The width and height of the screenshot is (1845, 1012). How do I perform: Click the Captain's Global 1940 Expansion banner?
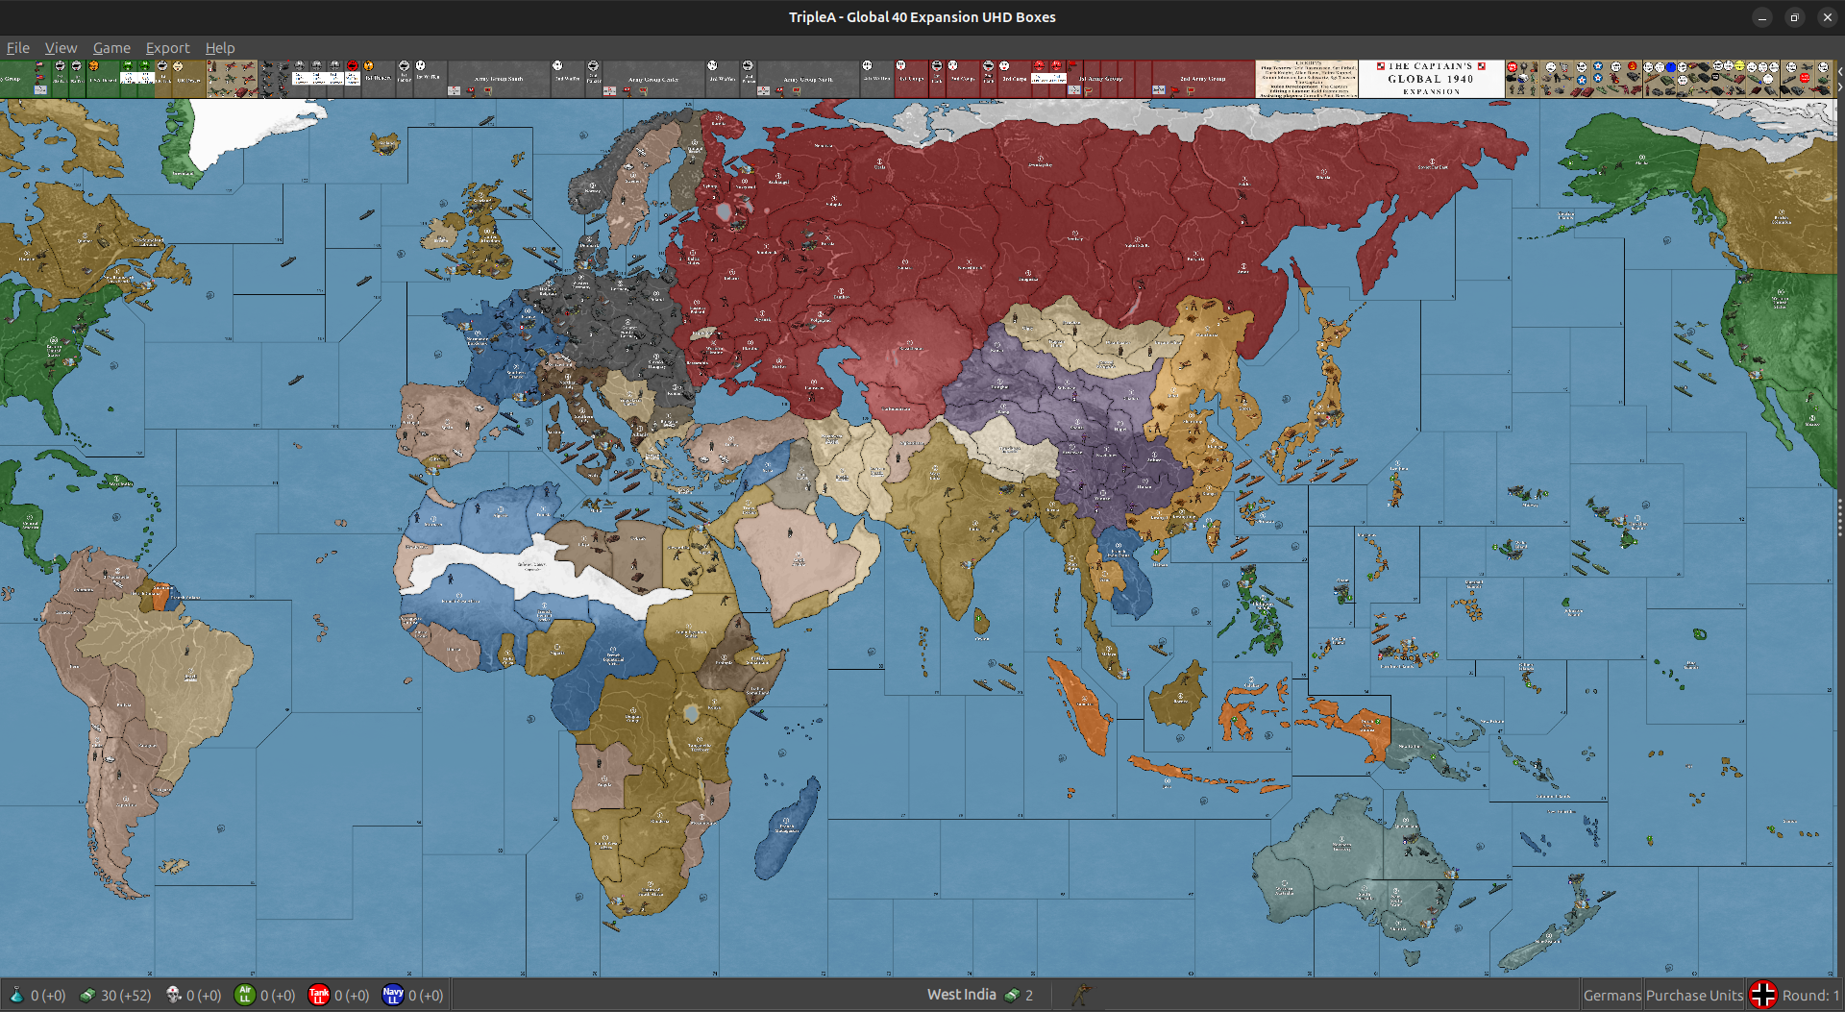point(1431,79)
